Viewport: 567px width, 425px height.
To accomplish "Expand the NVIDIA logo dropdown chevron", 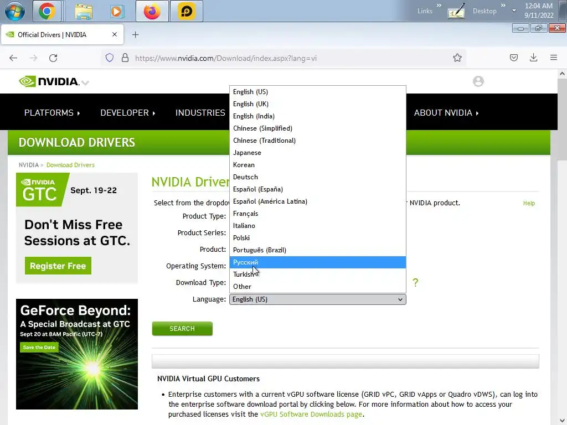I will [85, 83].
